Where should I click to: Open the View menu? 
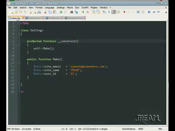click(31, 8)
